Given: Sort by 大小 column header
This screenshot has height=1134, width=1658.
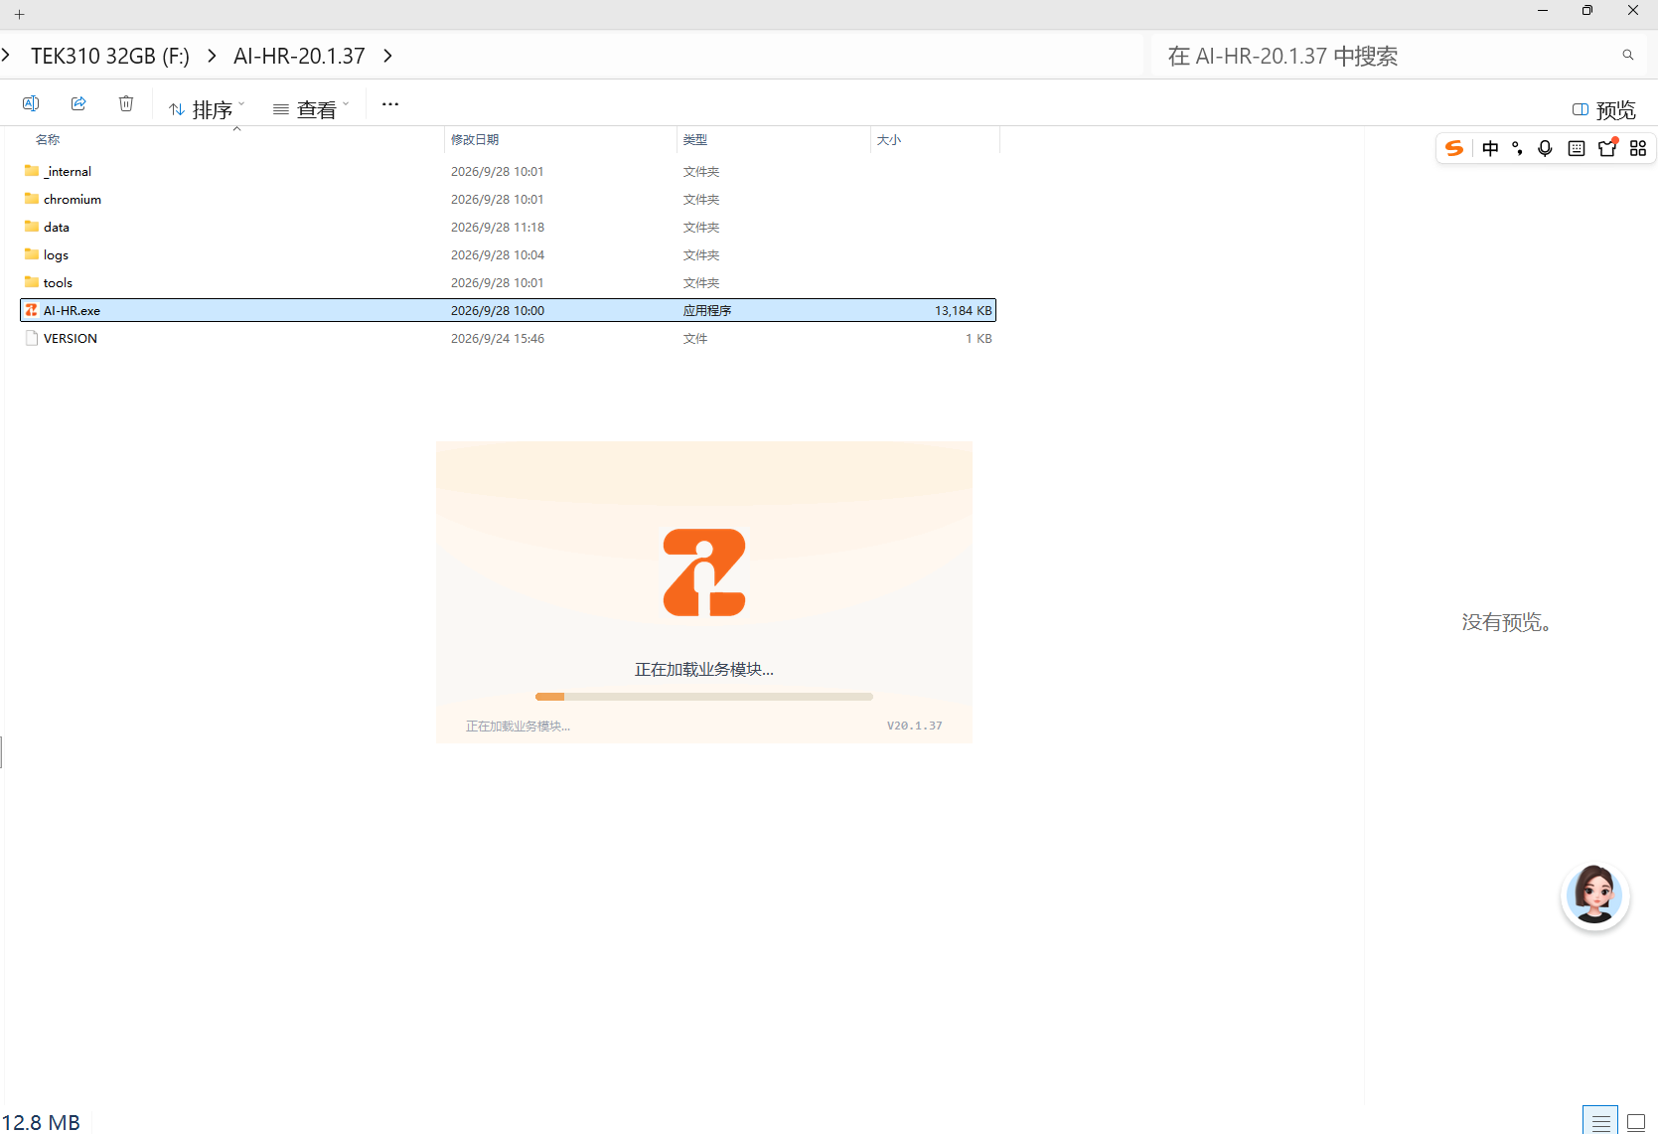Looking at the screenshot, I should tap(888, 140).
